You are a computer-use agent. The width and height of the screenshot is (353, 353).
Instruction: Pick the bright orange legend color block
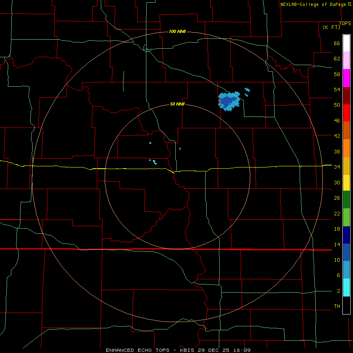pyautogui.click(x=346, y=148)
